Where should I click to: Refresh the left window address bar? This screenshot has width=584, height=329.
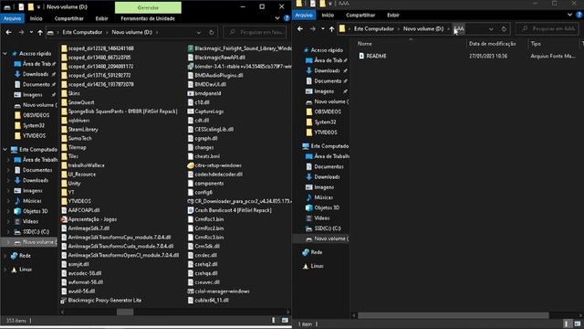[211, 33]
